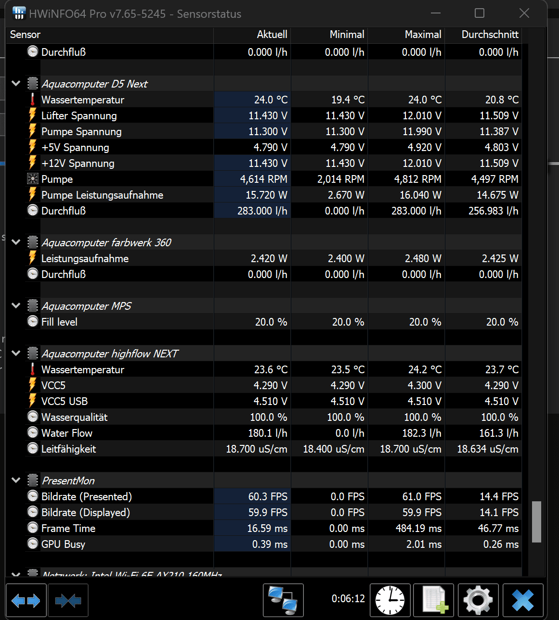Open the network remote monitoring computers icon
This screenshot has height=620, width=559.
(x=283, y=600)
